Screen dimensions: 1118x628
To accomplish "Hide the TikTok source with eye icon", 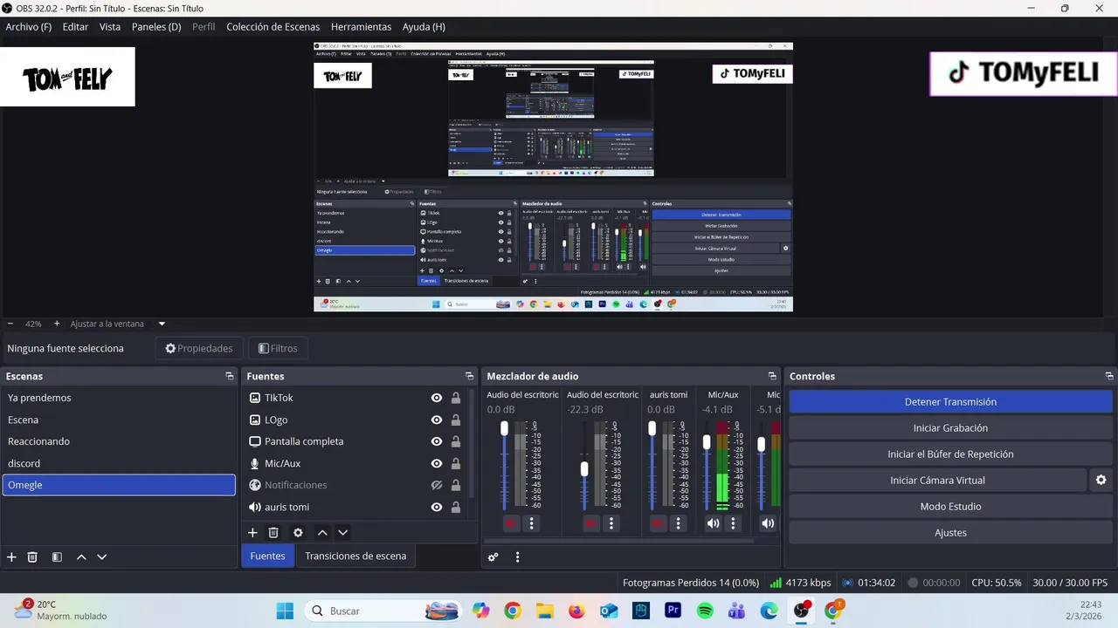I will (x=436, y=398).
